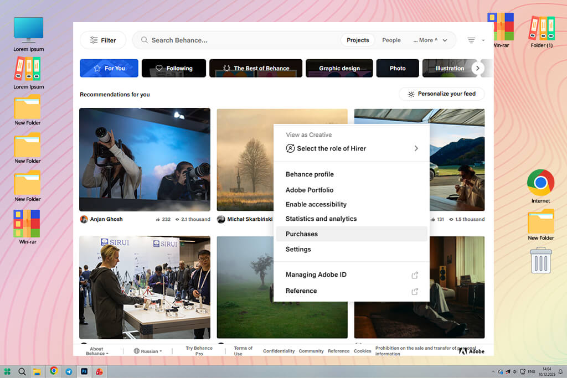Open Cookies footer link
The width and height of the screenshot is (567, 378).
click(362, 351)
